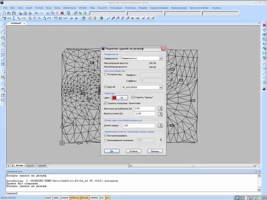
Task: Open the Рельеф menu
Action: pyautogui.click(x=142, y=8)
